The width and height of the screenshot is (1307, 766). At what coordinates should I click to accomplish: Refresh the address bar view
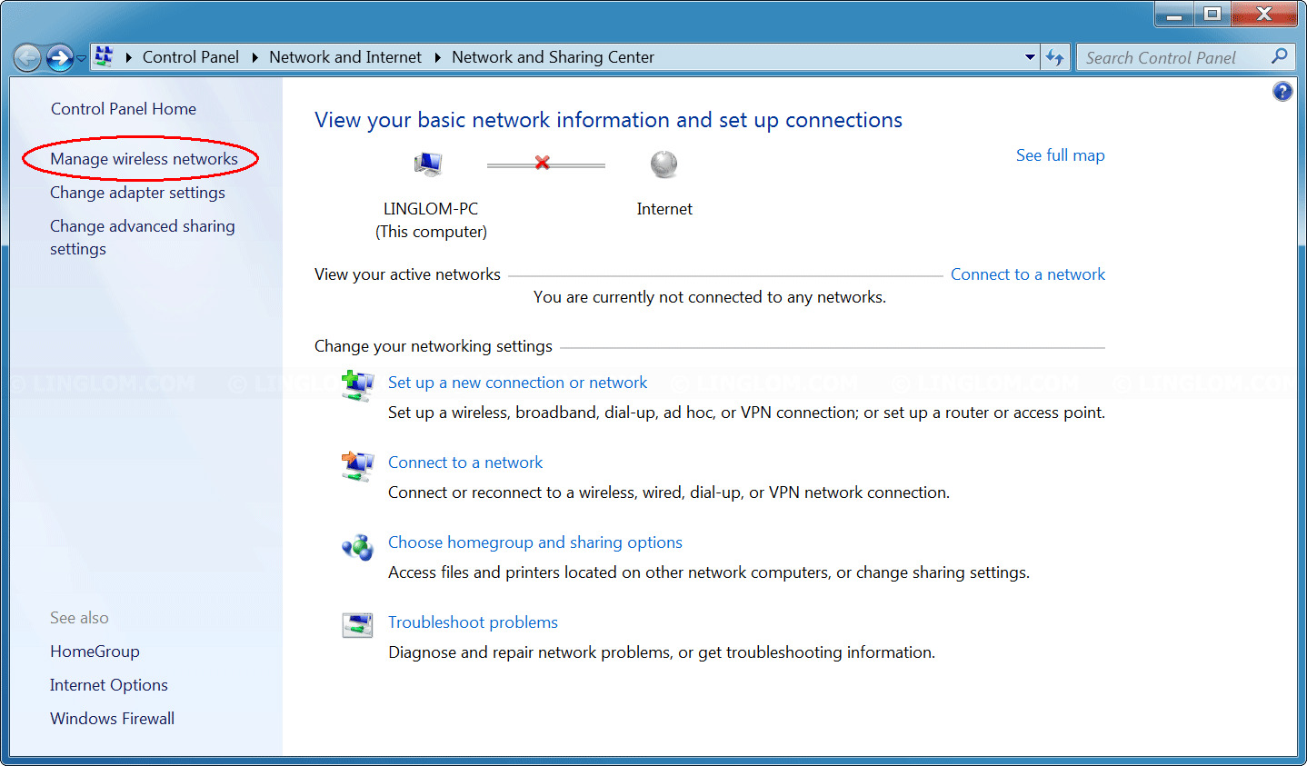(x=1054, y=57)
